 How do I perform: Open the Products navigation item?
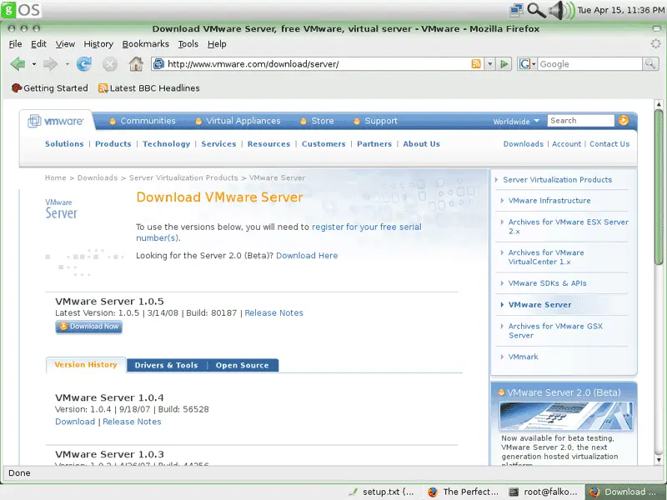click(x=113, y=143)
